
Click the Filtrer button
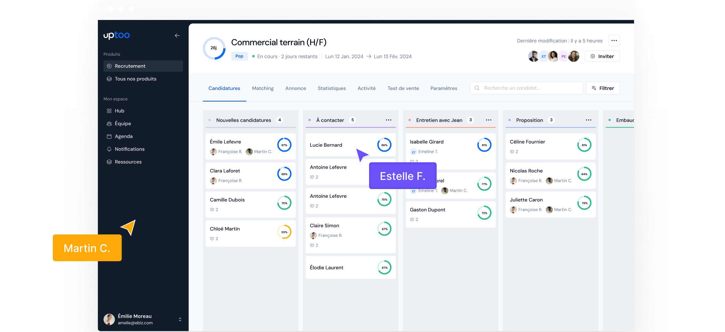point(603,88)
